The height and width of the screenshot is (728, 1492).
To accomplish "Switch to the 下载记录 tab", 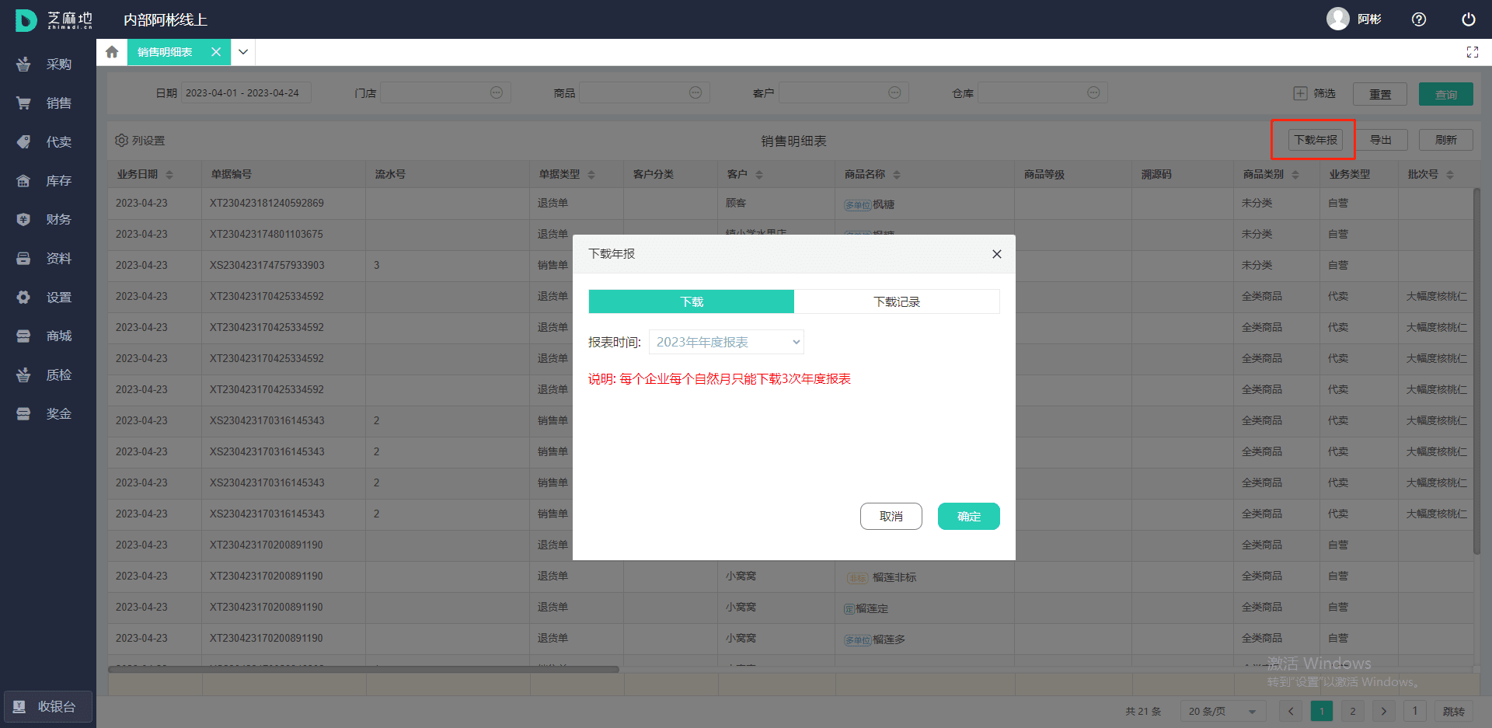I will [897, 301].
